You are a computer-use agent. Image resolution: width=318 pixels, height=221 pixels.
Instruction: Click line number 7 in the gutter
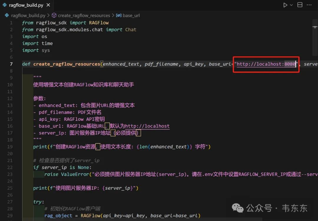(x=11, y=64)
